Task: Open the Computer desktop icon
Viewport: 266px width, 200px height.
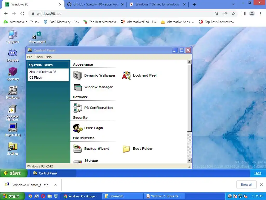Action: (13, 37)
